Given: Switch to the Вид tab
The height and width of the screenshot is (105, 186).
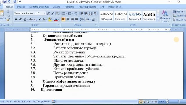Looking at the screenshot, I should click(102, 7).
